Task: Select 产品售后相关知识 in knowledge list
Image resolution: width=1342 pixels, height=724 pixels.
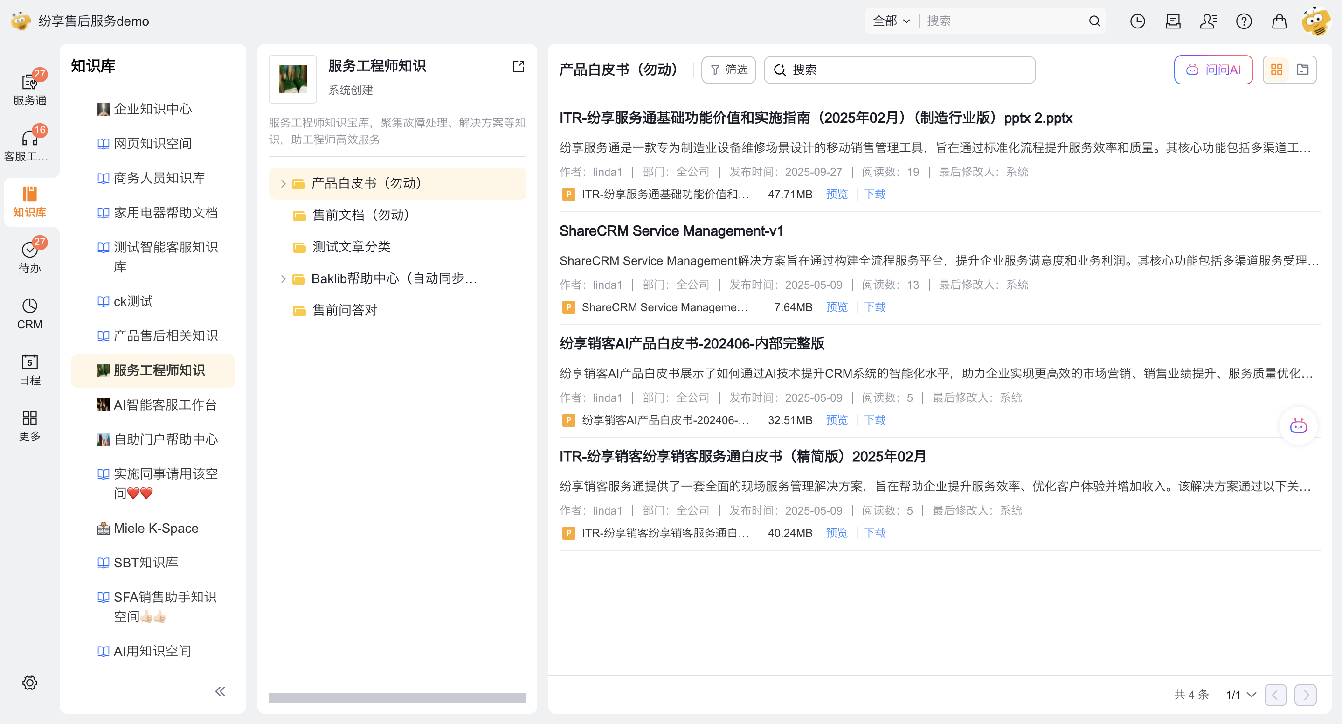Action: [165, 336]
